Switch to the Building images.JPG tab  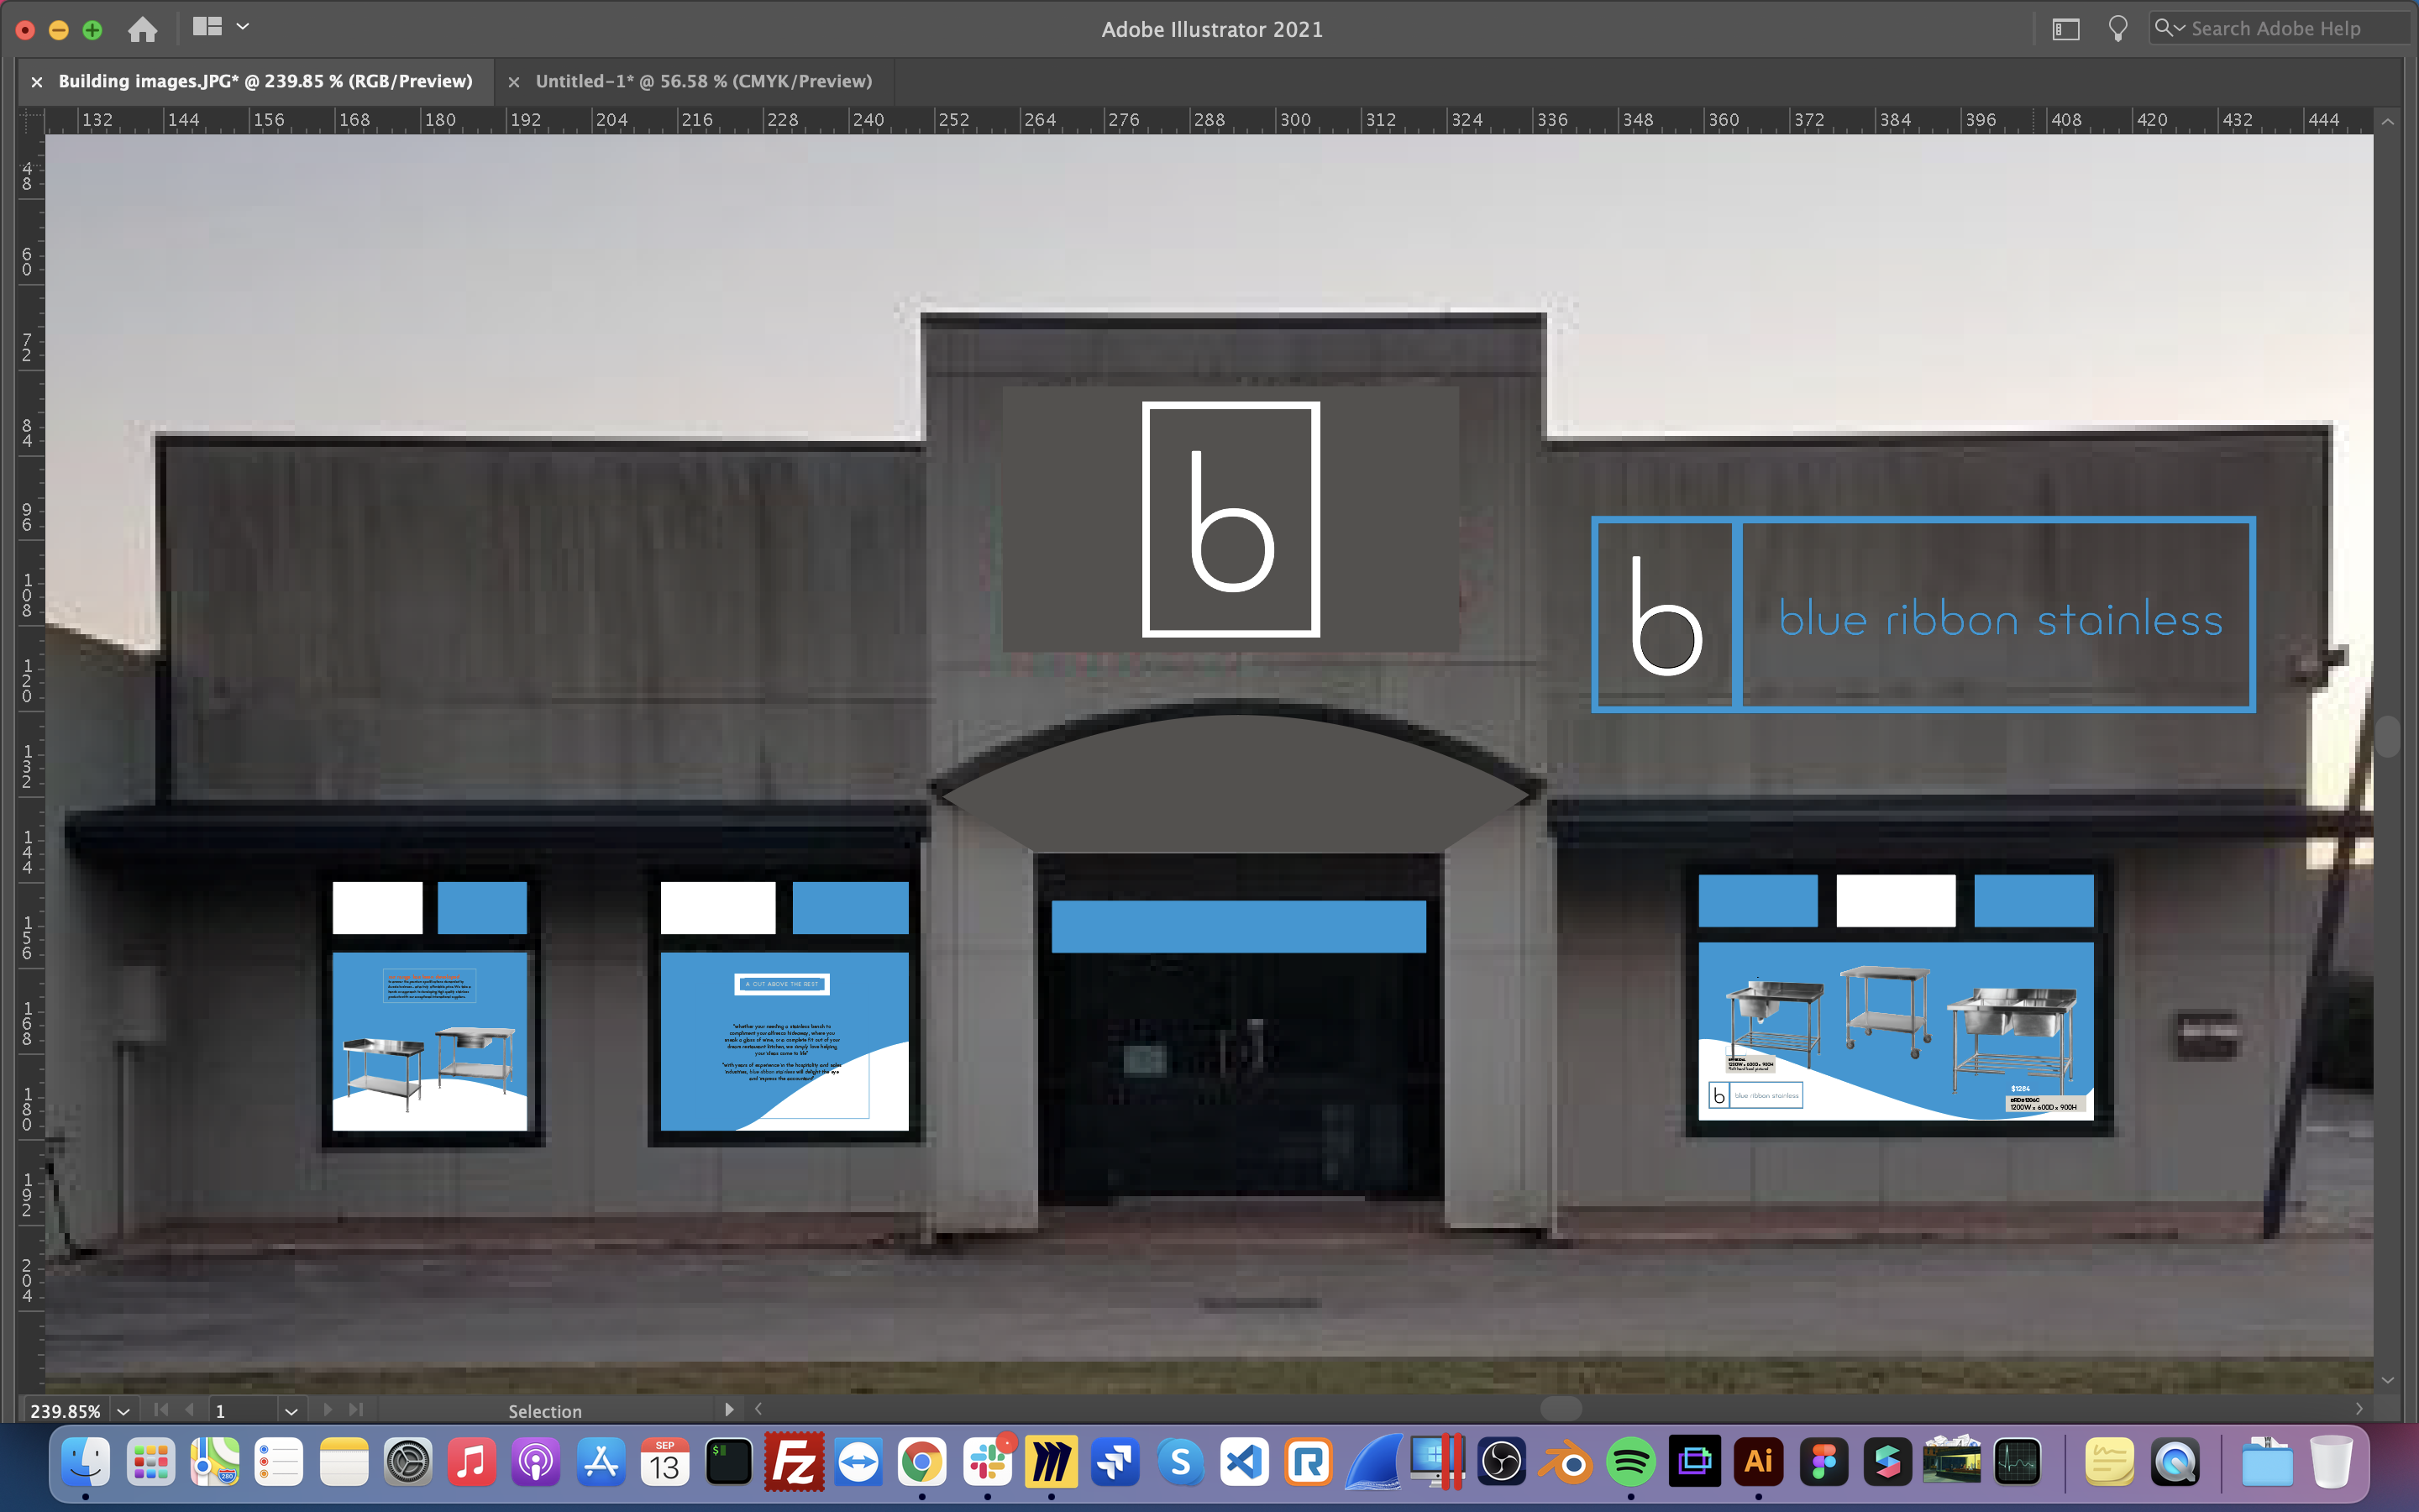pos(264,81)
